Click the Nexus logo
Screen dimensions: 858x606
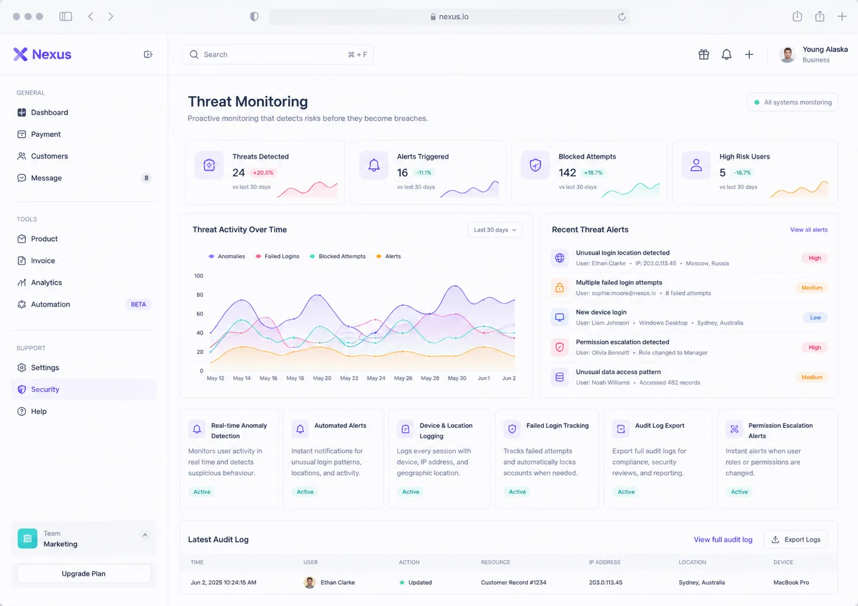(x=43, y=54)
